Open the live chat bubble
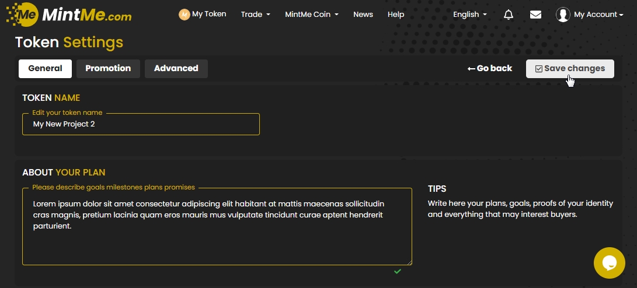The width and height of the screenshot is (637, 288). click(609, 263)
